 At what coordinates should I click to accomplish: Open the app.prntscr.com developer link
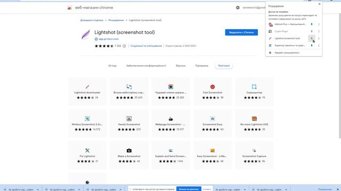pyautogui.click(x=109, y=39)
